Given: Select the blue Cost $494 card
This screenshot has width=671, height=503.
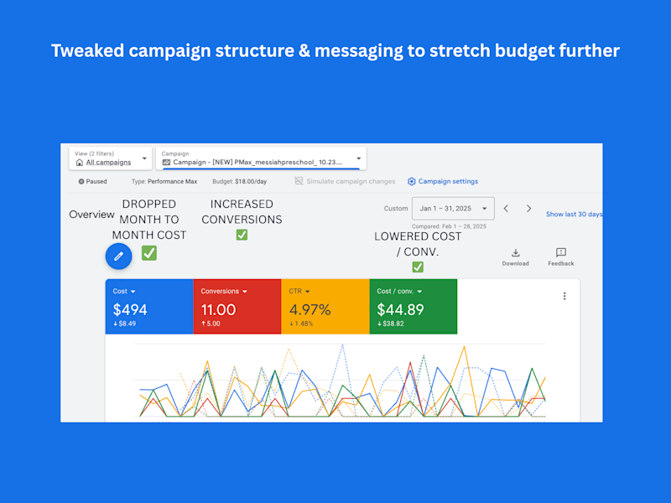Looking at the screenshot, I should pos(149,307).
